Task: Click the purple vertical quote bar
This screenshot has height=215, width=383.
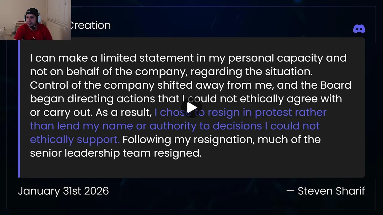Action: 19,108
